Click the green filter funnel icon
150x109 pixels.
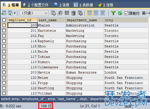(113, 13)
